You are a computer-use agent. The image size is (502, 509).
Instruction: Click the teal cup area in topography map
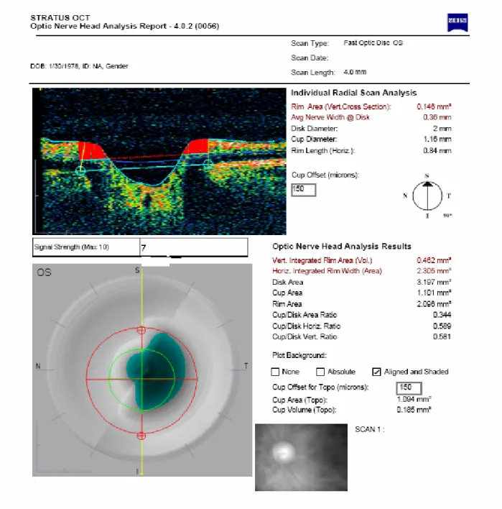(156, 372)
